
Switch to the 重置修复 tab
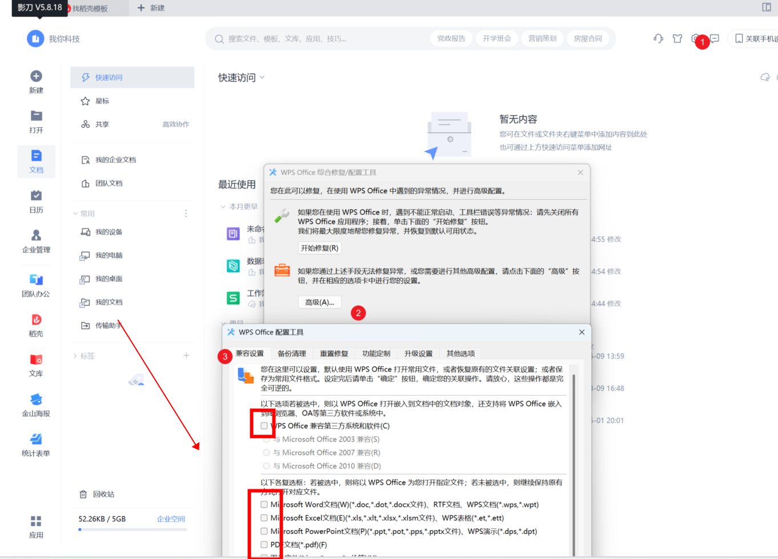pos(334,353)
